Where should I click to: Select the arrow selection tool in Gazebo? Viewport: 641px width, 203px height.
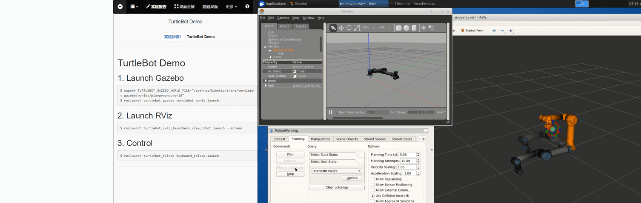click(x=333, y=28)
